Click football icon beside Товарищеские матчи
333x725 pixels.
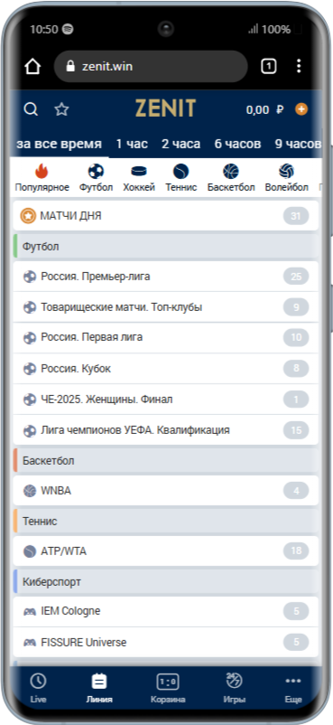pos(30,307)
